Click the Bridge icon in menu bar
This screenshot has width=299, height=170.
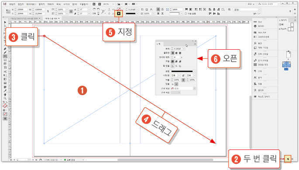tap(94, 4)
